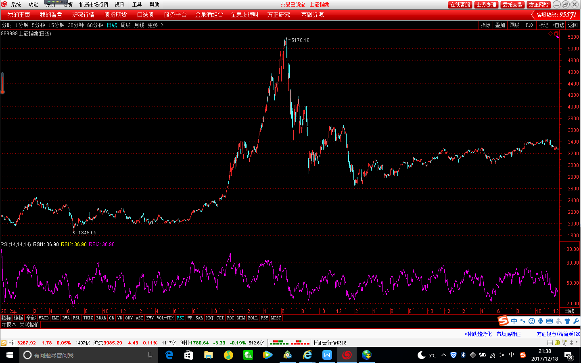Image resolution: width=581 pixels, height=363 pixels.
Task: Select the 分时 timeframe
Action: pos(7,25)
